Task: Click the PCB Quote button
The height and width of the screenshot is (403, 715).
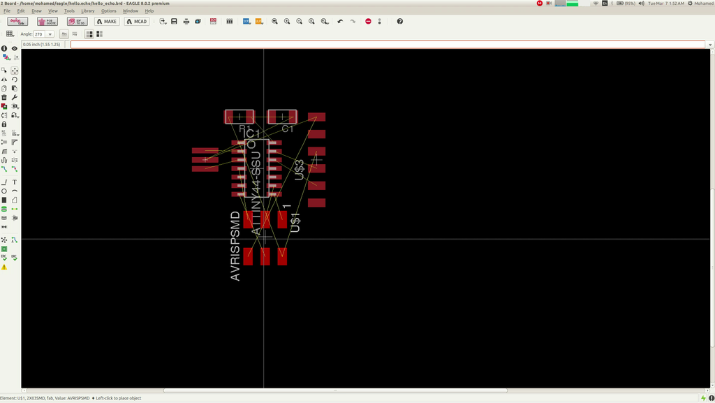Action: click(x=47, y=22)
